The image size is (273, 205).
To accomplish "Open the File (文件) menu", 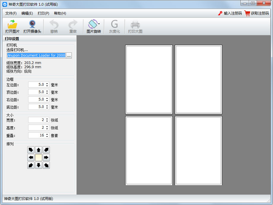I will 11,13.
